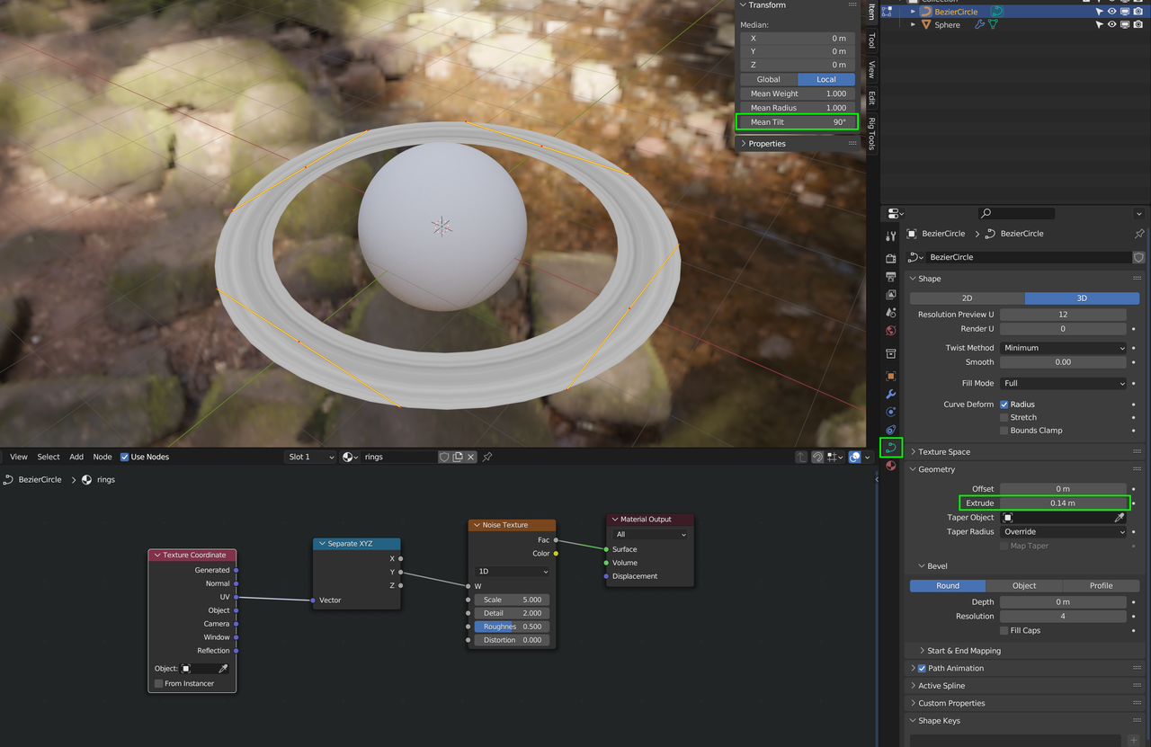This screenshot has height=747, width=1151.
Task: Click the Taper Object eyedropper icon
Action: pyautogui.click(x=1120, y=518)
